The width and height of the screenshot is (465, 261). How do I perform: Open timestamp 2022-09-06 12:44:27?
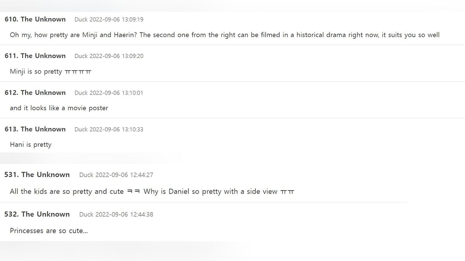coord(124,175)
